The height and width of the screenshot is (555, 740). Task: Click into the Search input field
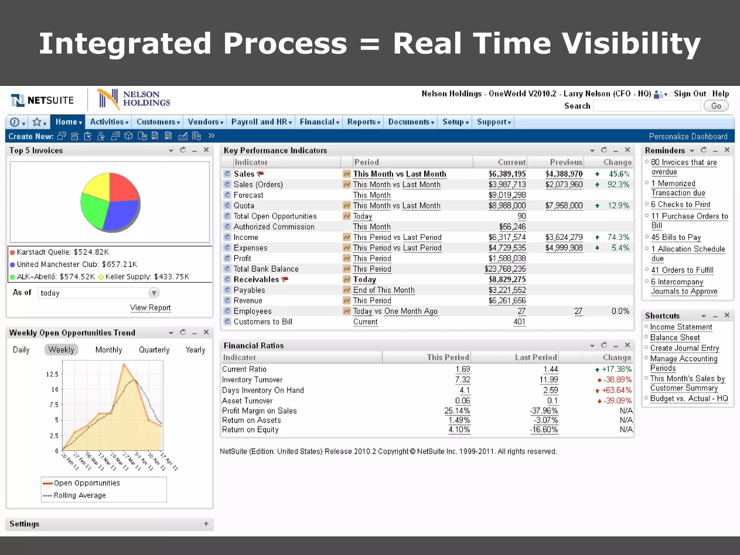647,106
